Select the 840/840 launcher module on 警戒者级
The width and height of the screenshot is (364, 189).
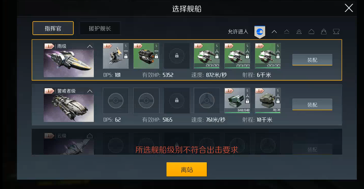(x=237, y=100)
